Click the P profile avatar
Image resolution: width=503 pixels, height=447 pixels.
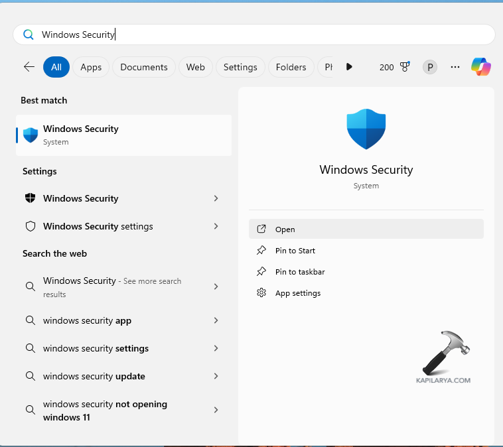pos(430,68)
